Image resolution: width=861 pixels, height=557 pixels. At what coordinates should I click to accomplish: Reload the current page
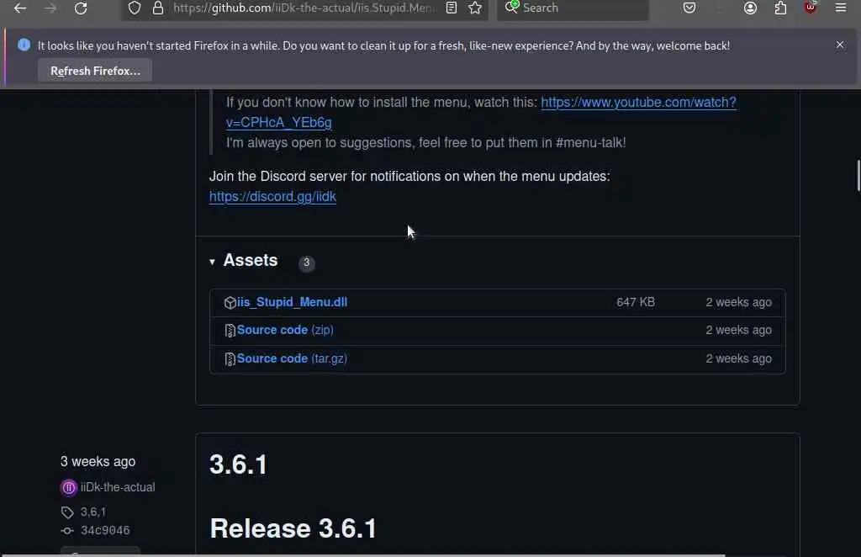point(81,8)
